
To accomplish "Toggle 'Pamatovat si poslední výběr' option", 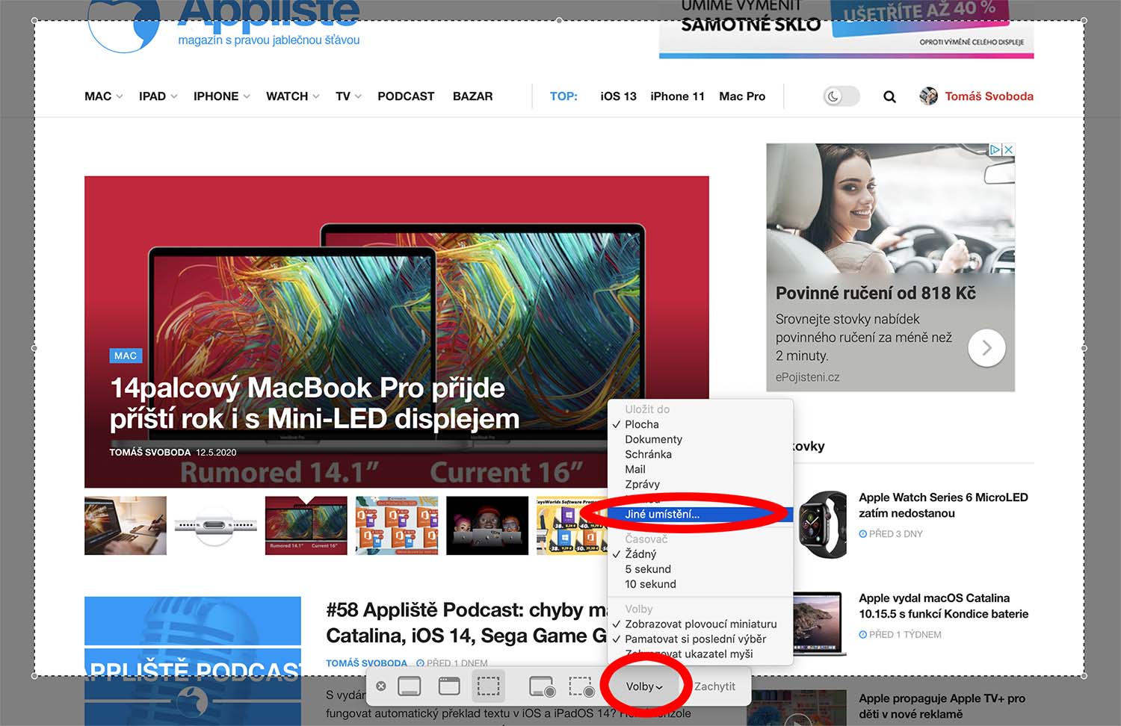I will [695, 639].
